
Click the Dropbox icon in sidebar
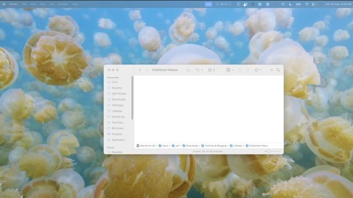109,134
